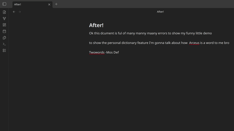Viewport: 234px width, 131px height.
Task: Open today's daily note calendar icon
Action: pos(4,31)
